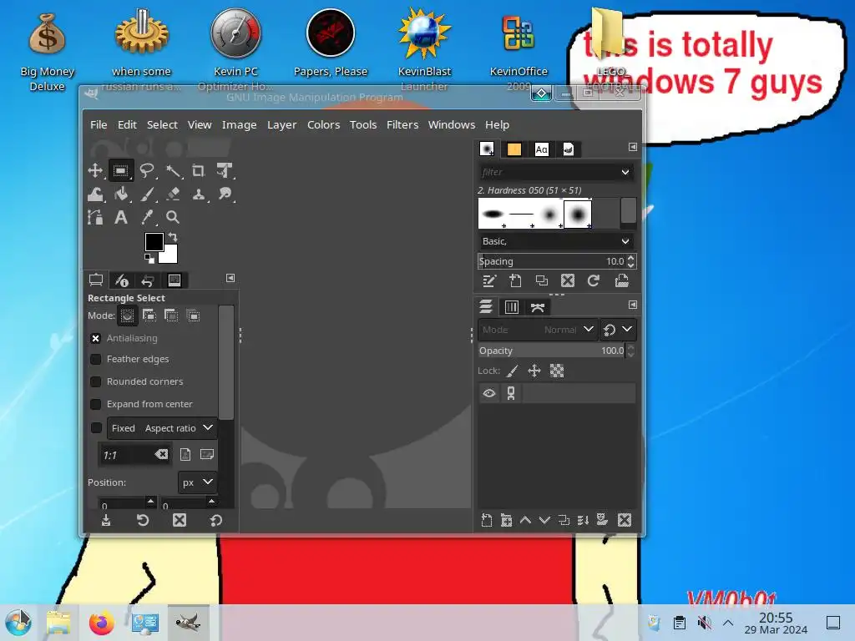Click the Edit brush button
Image resolution: width=855 pixels, height=641 pixels.
pos(489,281)
